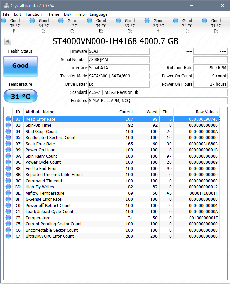
Task: Select the UltraDMA CRC Error Count row
Action: point(112,236)
